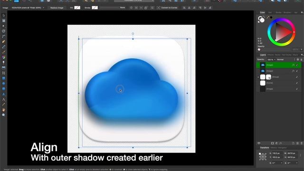Open the color Opacity value dropdown arrow
Viewport: 304px width, 171px height.
click(302, 49)
